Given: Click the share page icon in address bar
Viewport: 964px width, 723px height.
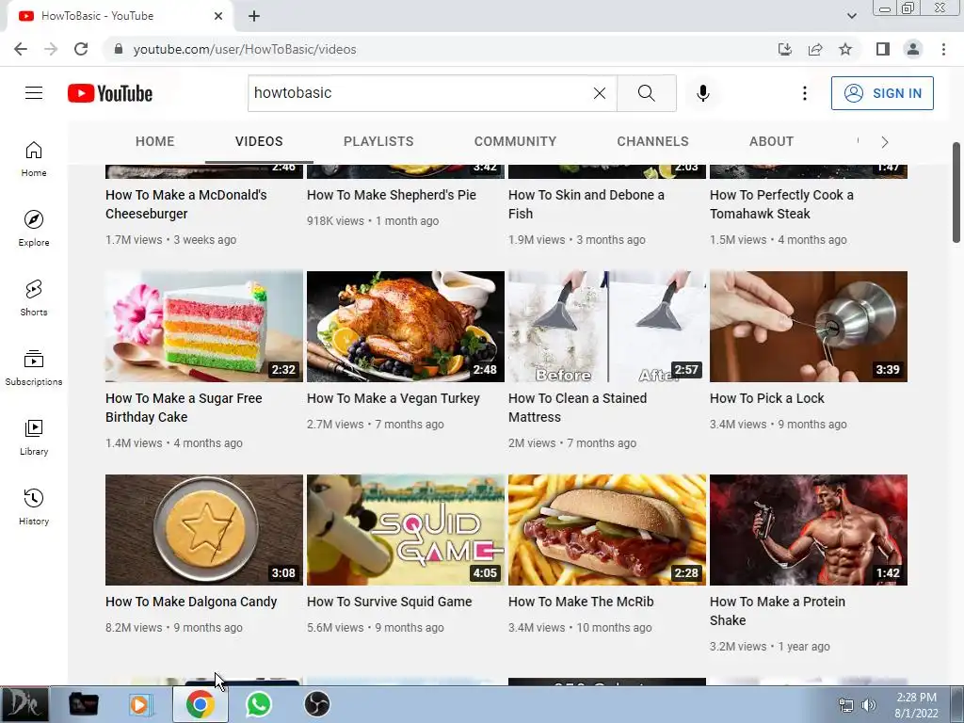Looking at the screenshot, I should (815, 49).
